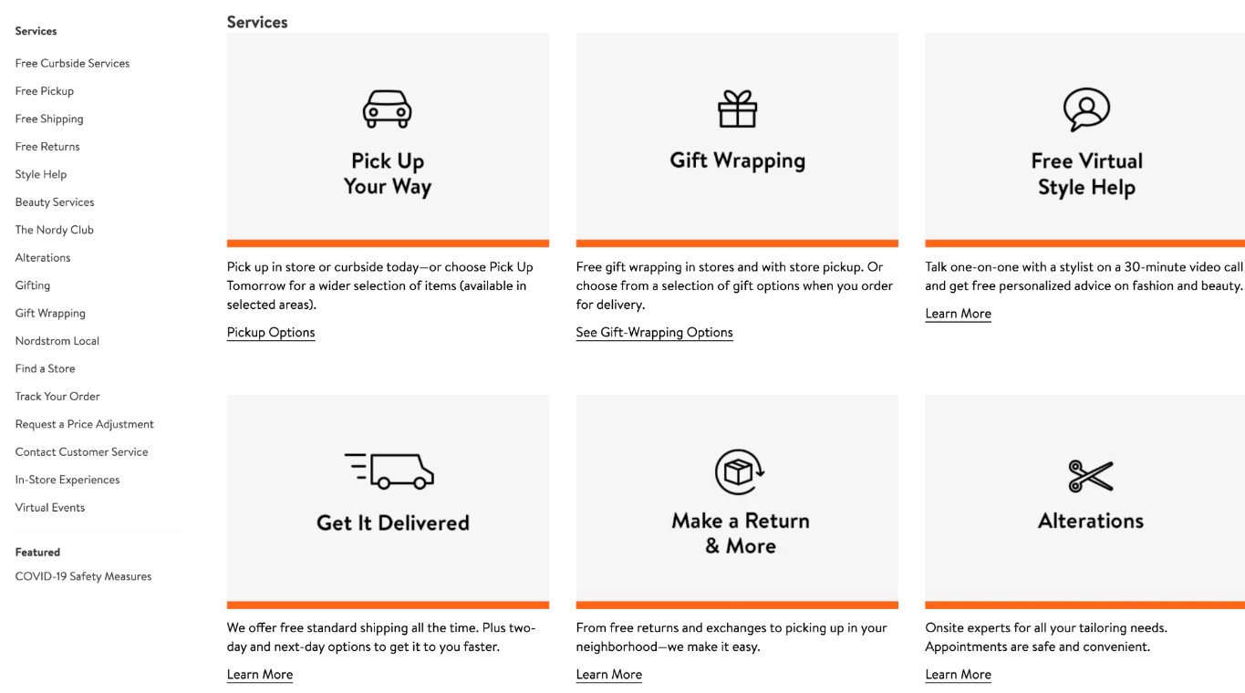The height and width of the screenshot is (693, 1245).
Task: Open COVID-19 Safety Measures link
Action: click(83, 576)
